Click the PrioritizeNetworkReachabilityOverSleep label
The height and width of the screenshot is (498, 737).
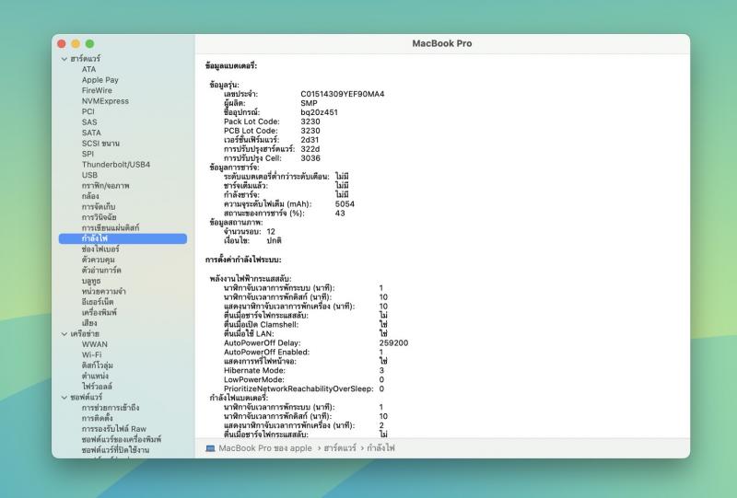point(298,388)
